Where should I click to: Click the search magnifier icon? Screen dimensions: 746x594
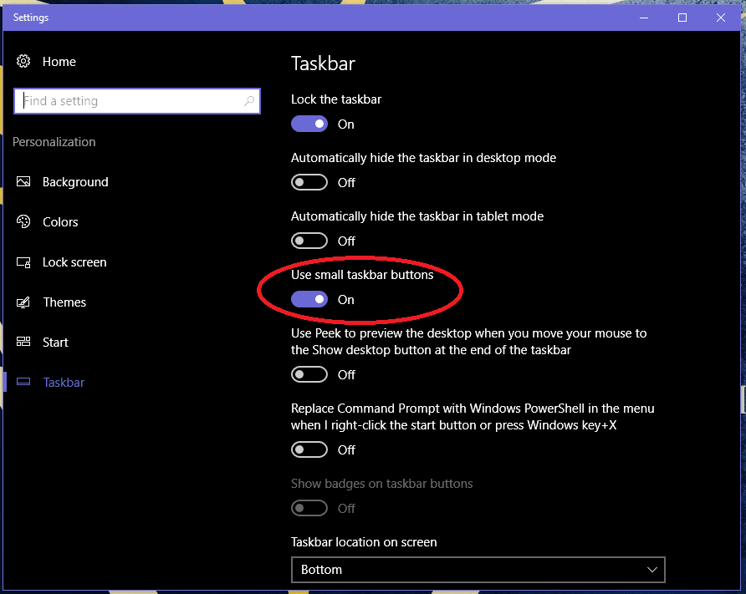(249, 101)
